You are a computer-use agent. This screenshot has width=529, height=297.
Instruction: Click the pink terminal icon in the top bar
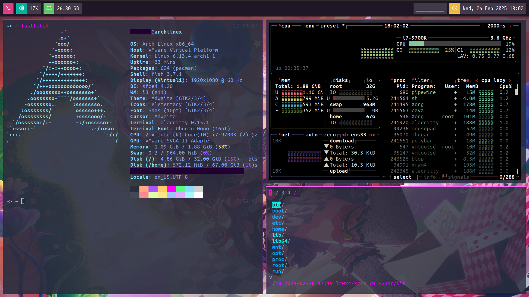tap(8, 8)
